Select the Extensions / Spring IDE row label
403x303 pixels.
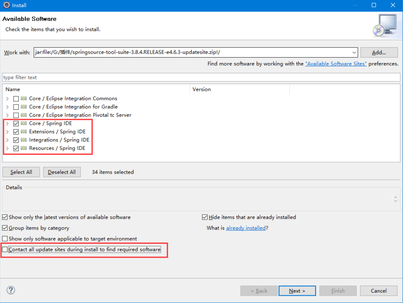click(x=57, y=131)
